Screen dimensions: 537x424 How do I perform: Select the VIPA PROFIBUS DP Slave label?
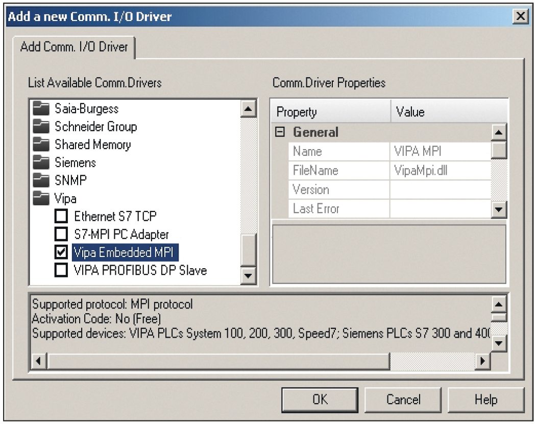click(x=140, y=270)
